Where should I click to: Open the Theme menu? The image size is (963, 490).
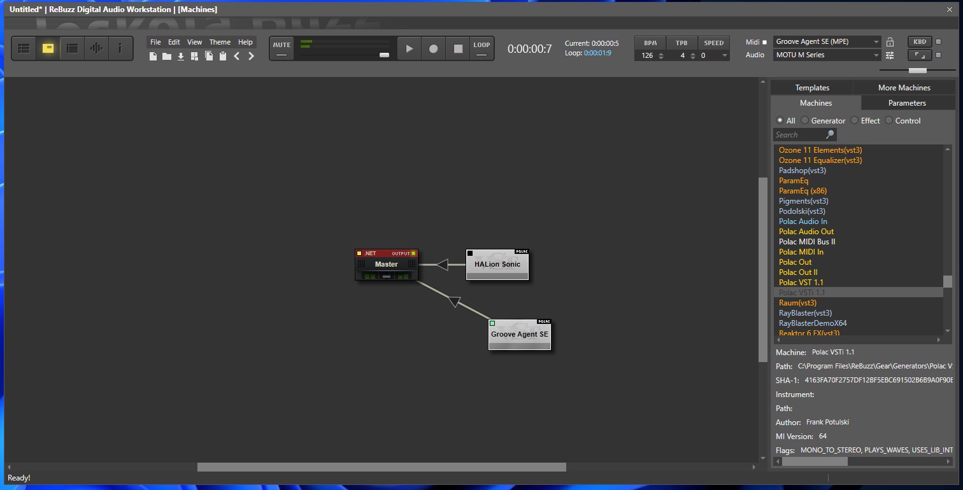(x=220, y=42)
